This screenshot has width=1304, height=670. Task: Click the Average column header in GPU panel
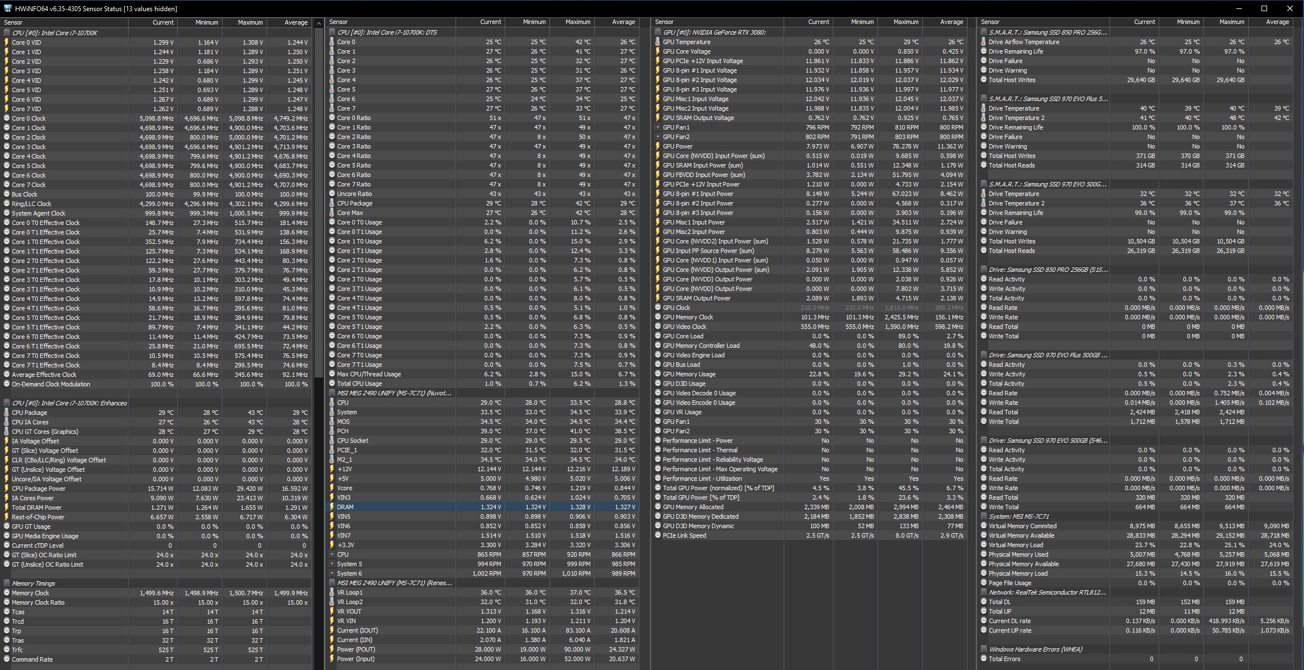(951, 22)
